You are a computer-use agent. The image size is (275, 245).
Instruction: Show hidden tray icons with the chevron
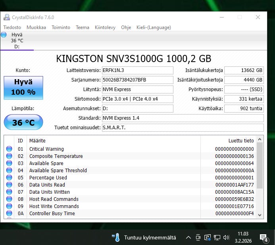[188, 237]
